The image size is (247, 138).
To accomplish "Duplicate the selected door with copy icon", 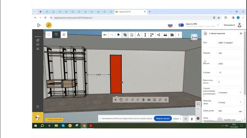I will (x=121, y=100).
